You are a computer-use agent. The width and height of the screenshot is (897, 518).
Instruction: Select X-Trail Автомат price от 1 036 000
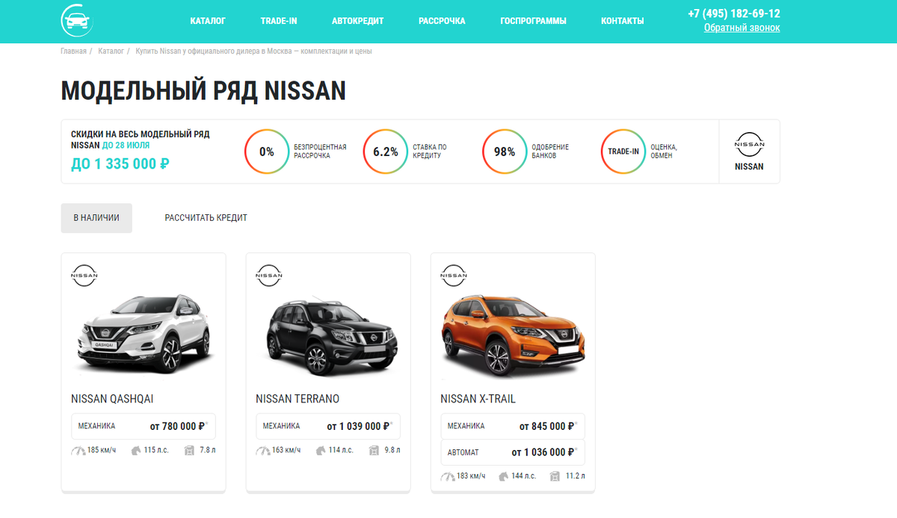pos(513,452)
